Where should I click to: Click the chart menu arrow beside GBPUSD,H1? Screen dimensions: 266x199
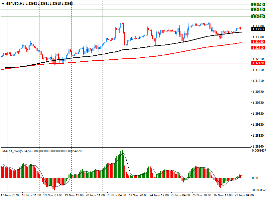(x=3, y=3)
